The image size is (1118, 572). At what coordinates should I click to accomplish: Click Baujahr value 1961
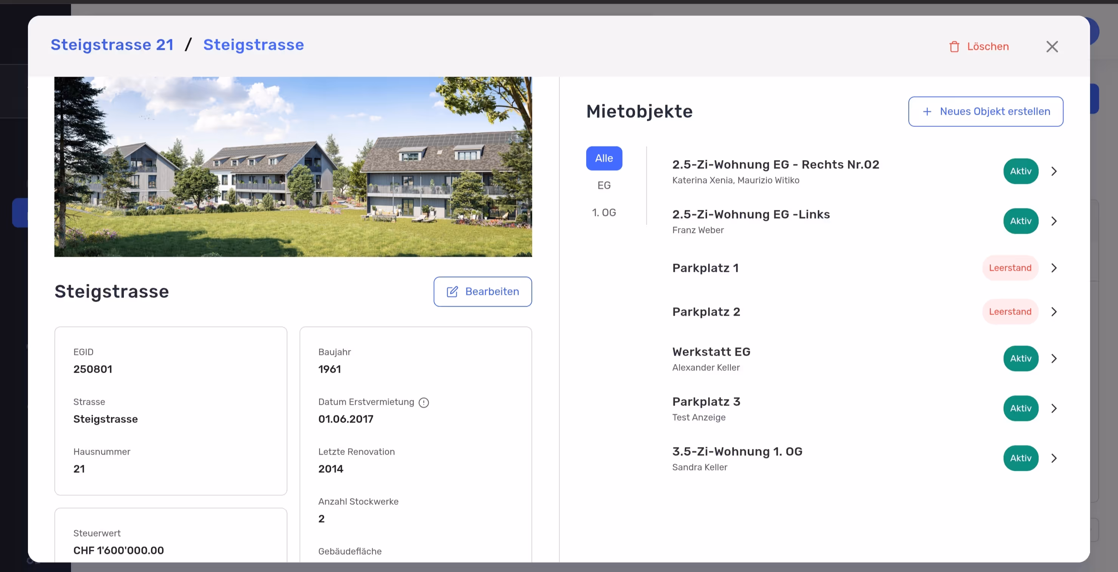tap(329, 369)
